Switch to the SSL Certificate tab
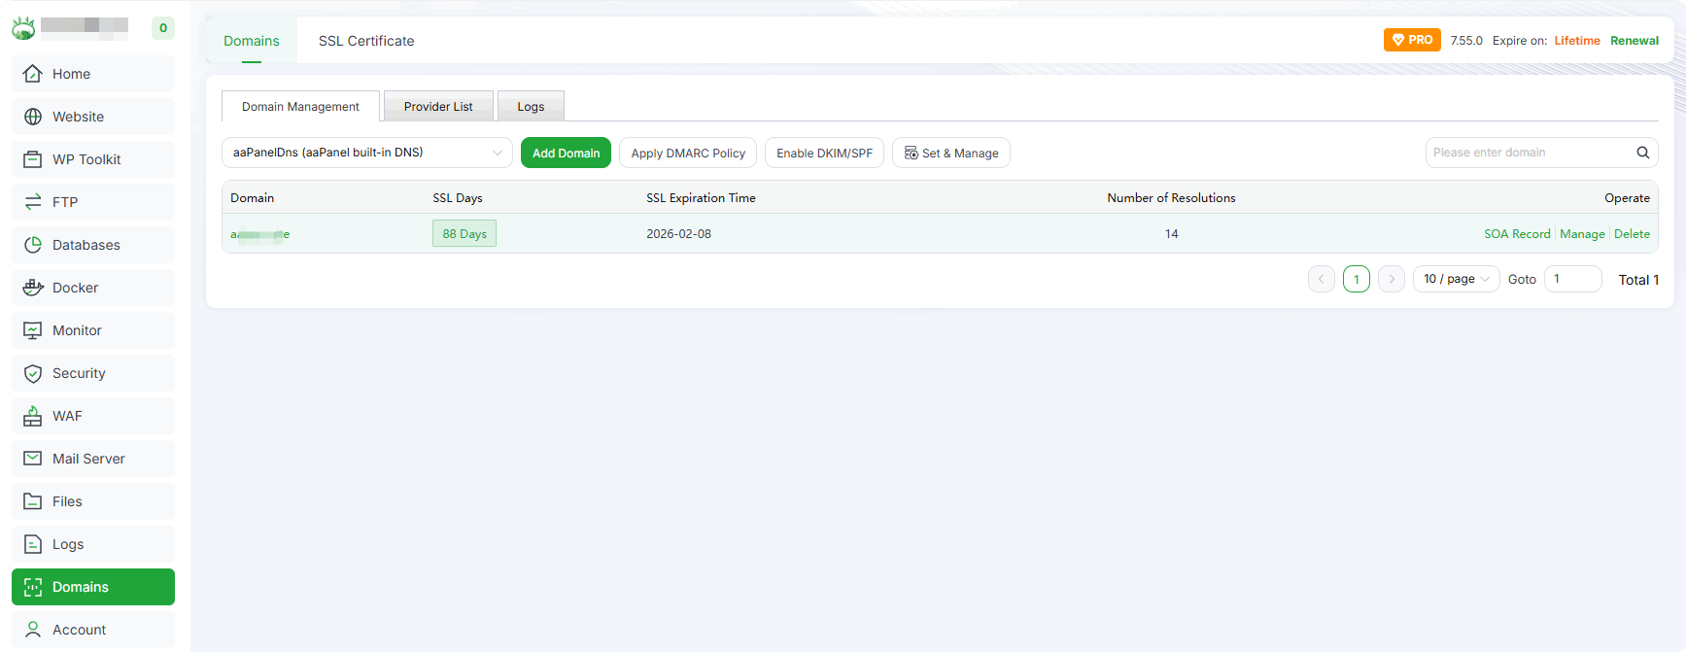This screenshot has height=652, width=1686. click(366, 41)
